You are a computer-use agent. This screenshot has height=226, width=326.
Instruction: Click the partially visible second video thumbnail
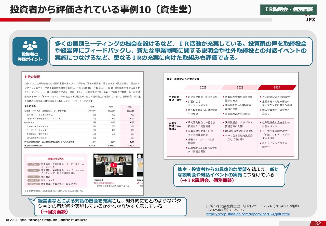[x=140, y=165]
